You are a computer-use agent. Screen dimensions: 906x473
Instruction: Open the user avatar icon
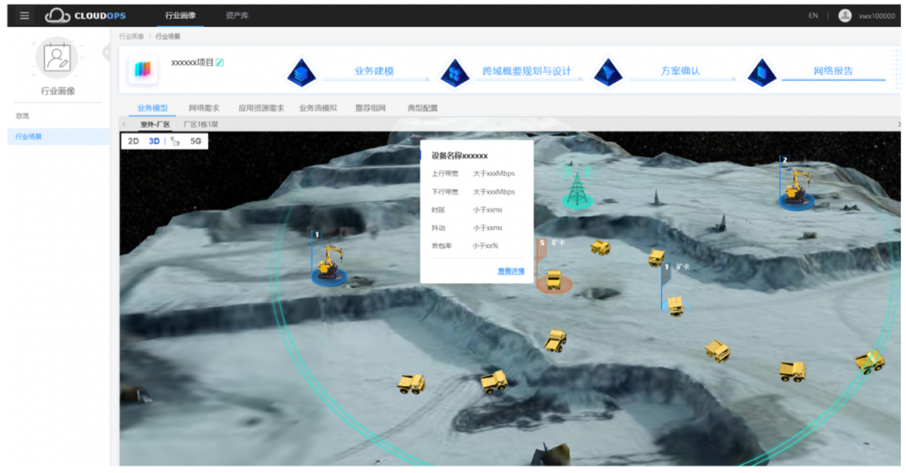(845, 16)
